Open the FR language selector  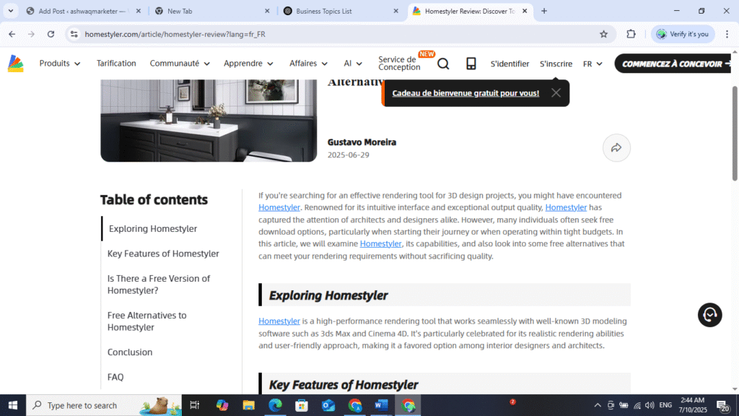click(x=592, y=64)
